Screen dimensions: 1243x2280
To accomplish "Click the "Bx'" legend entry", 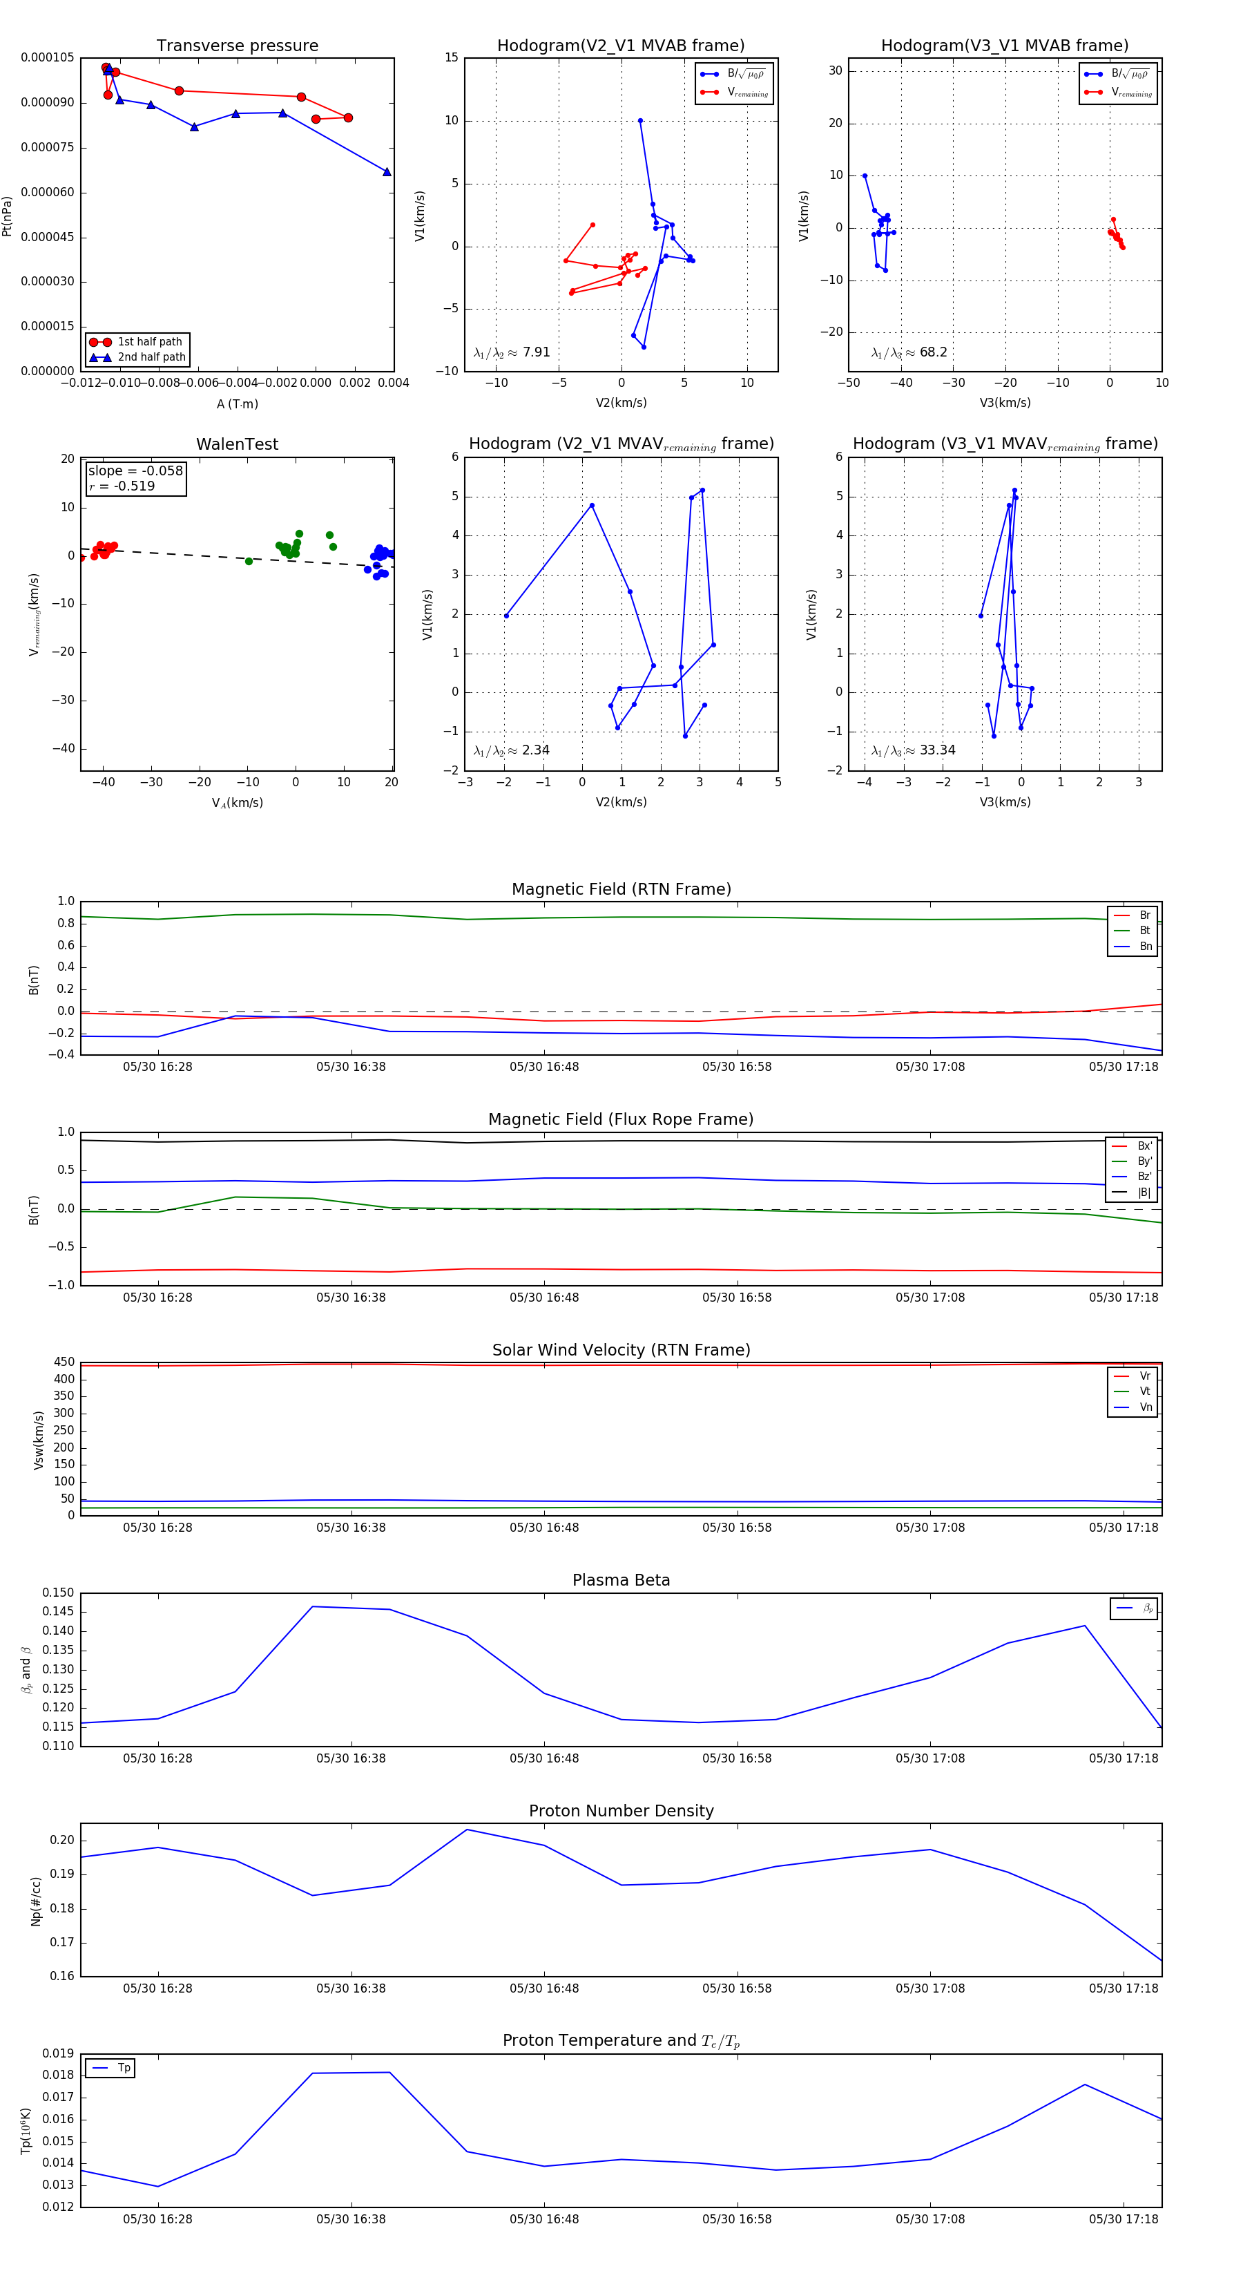I will [1132, 1146].
